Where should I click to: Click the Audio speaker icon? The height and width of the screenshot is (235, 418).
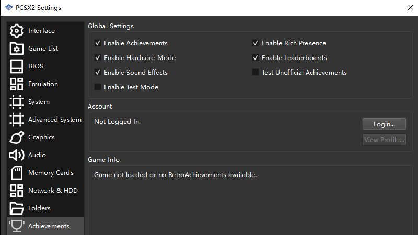[x=17, y=155]
